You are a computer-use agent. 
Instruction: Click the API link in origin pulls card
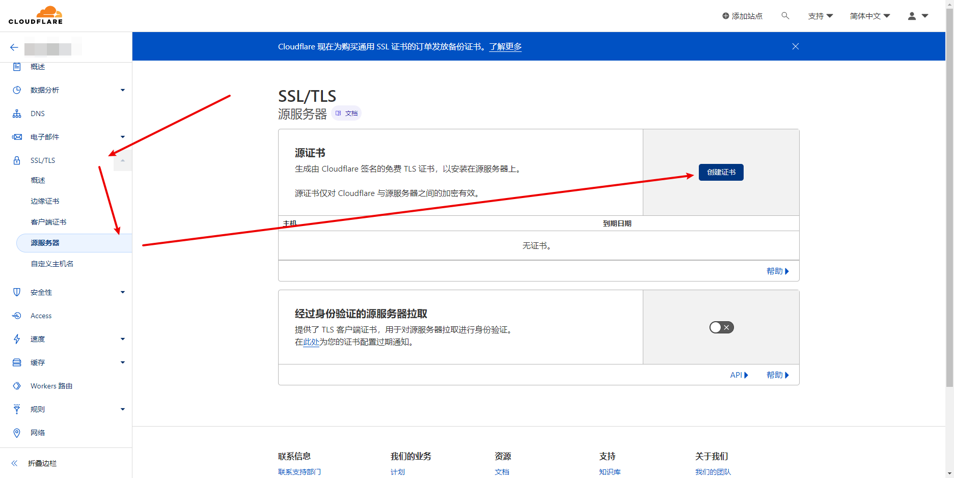739,375
